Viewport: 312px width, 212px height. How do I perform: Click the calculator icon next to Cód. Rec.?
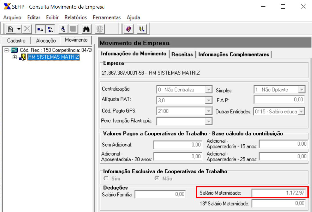pyautogui.click(x=14, y=50)
